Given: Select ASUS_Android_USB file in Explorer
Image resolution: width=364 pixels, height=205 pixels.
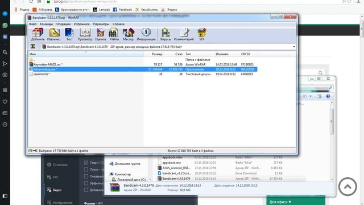Looking at the screenshot, I should point(174,168).
